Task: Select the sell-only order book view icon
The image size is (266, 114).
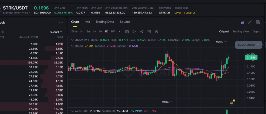Action: [x=3, y=32]
